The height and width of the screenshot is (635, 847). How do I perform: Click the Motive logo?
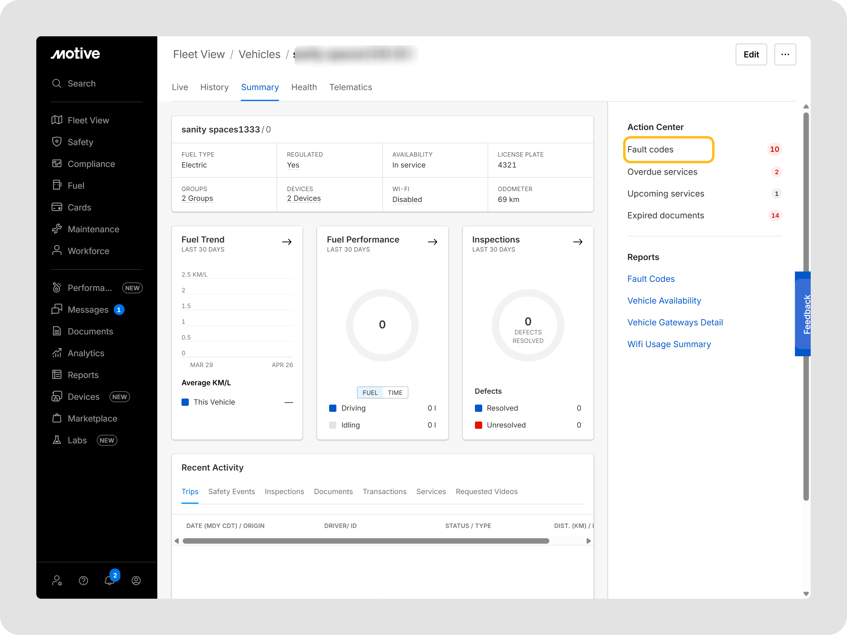pyautogui.click(x=75, y=54)
